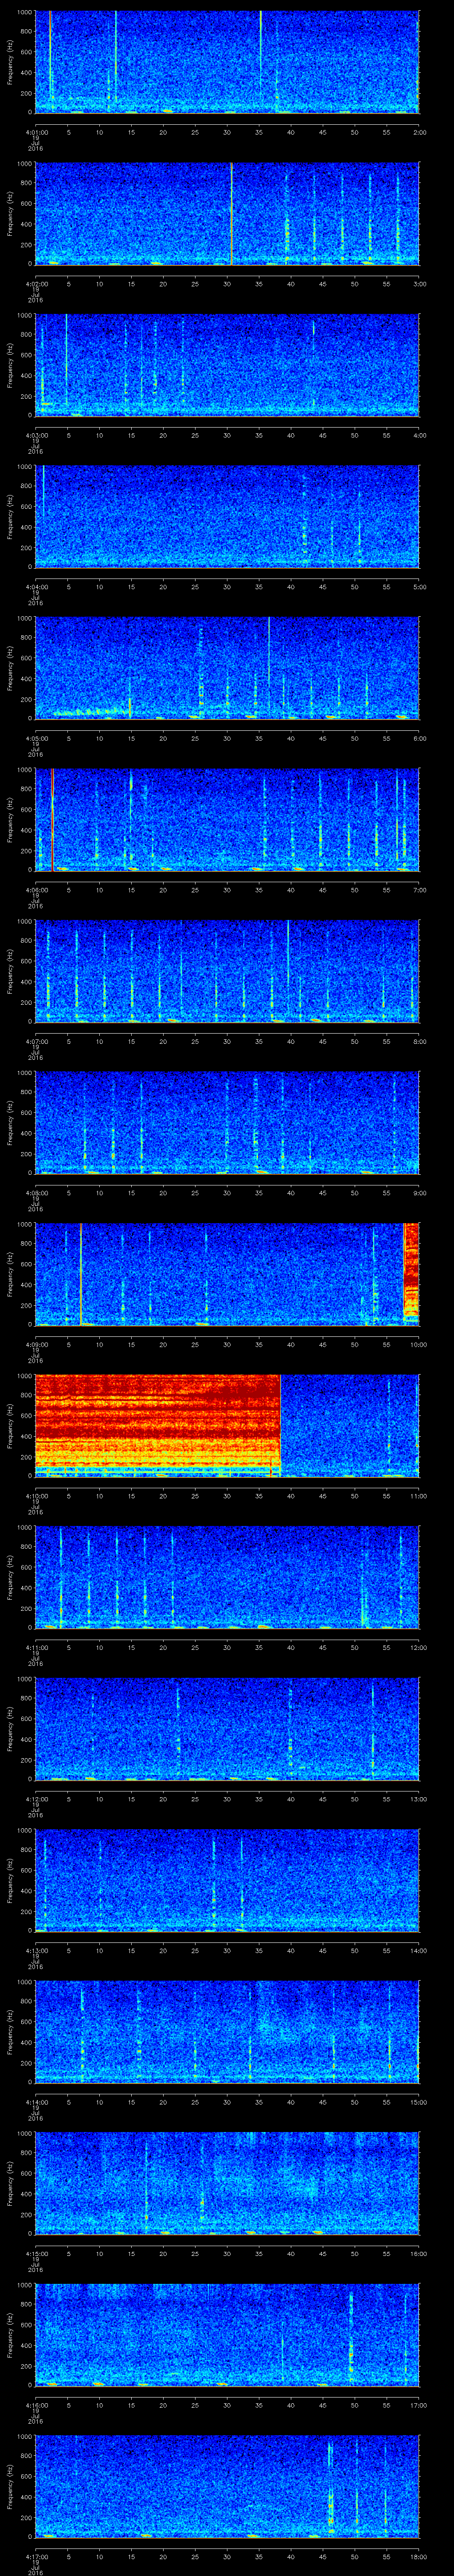Click the bright pulse near 46s in 4:17:00 panel
This screenshot has width=454, height=2576.
330,2500
